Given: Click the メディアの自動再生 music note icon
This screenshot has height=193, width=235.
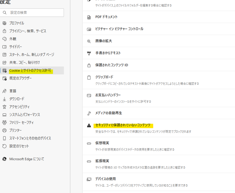Looking at the screenshot, I should [89, 113].
